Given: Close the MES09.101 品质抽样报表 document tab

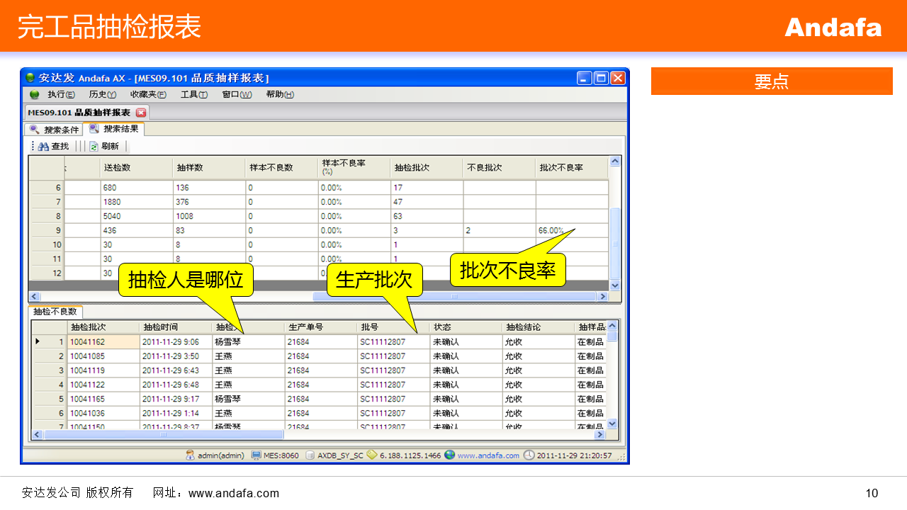Looking at the screenshot, I should click(140, 113).
